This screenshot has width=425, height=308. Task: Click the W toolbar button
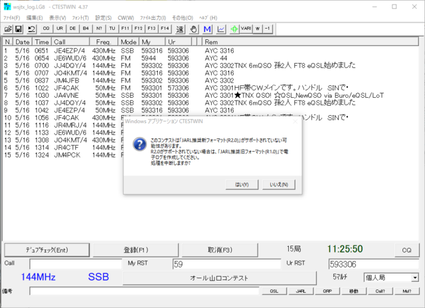pyautogui.click(x=258, y=29)
